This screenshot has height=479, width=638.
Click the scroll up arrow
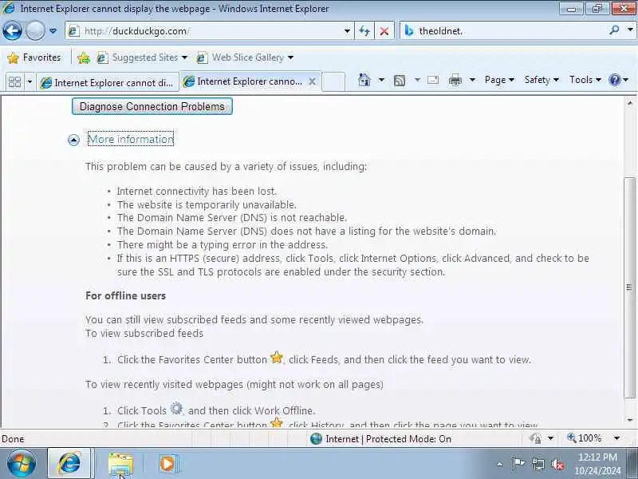point(630,102)
